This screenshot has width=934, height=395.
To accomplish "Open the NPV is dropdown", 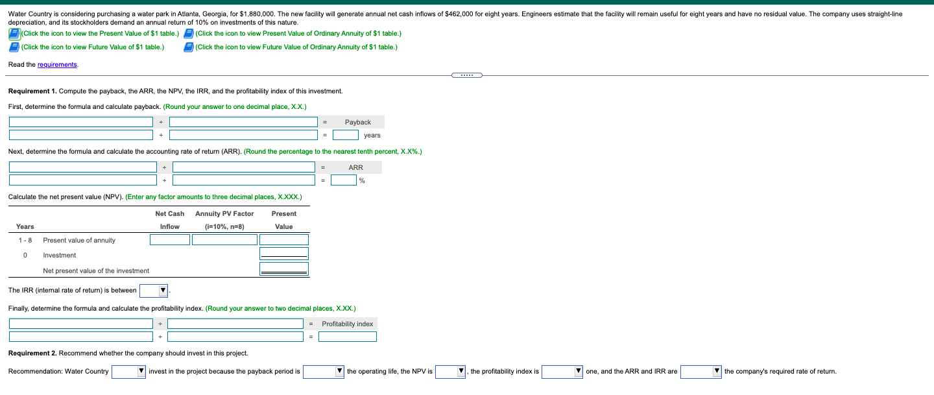I will click(x=451, y=372).
